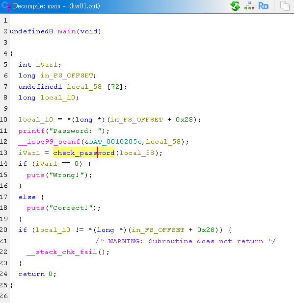
Task: Click the local_10 declaration on line 8
Action: point(57,98)
